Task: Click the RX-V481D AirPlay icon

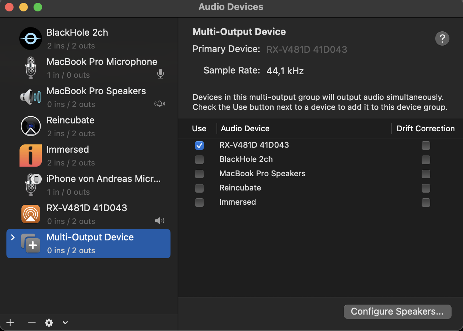Action: (x=30, y=214)
